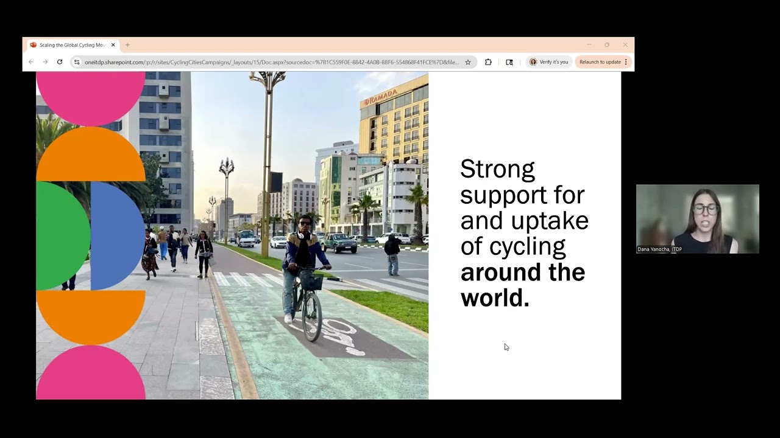Reload the SharePoint page
Image resolution: width=780 pixels, height=438 pixels.
[60, 62]
